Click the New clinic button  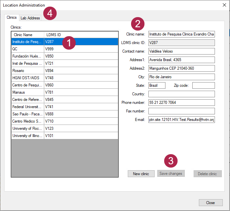pos(141,174)
